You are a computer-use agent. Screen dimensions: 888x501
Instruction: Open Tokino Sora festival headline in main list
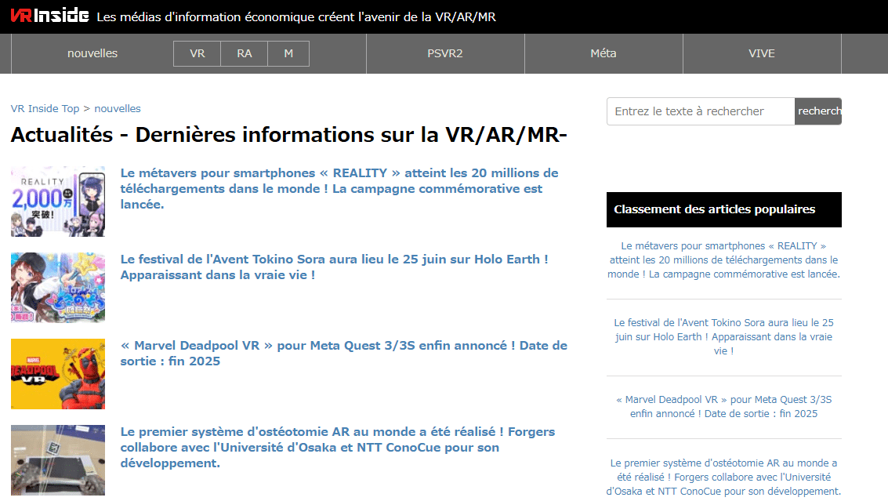(334, 267)
